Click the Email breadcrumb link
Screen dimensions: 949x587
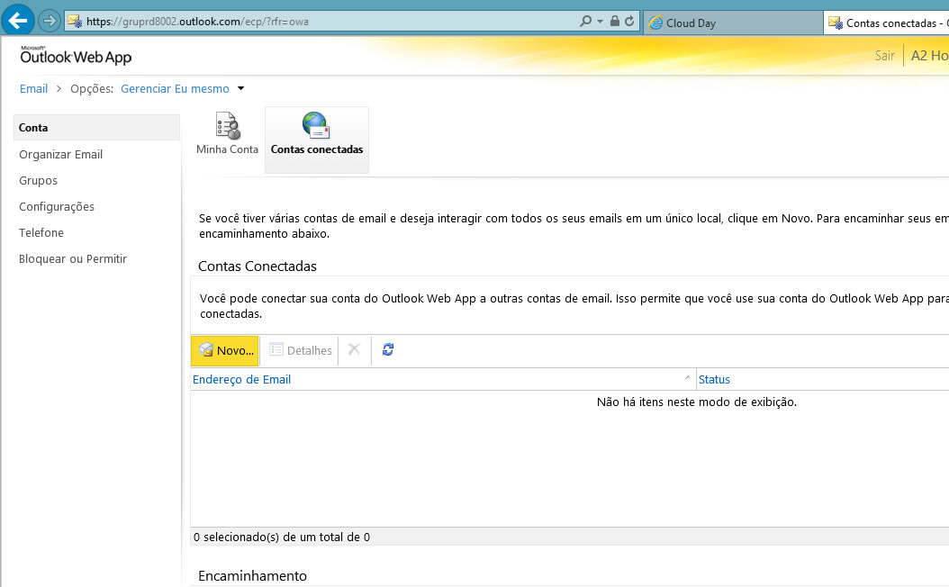(x=33, y=88)
